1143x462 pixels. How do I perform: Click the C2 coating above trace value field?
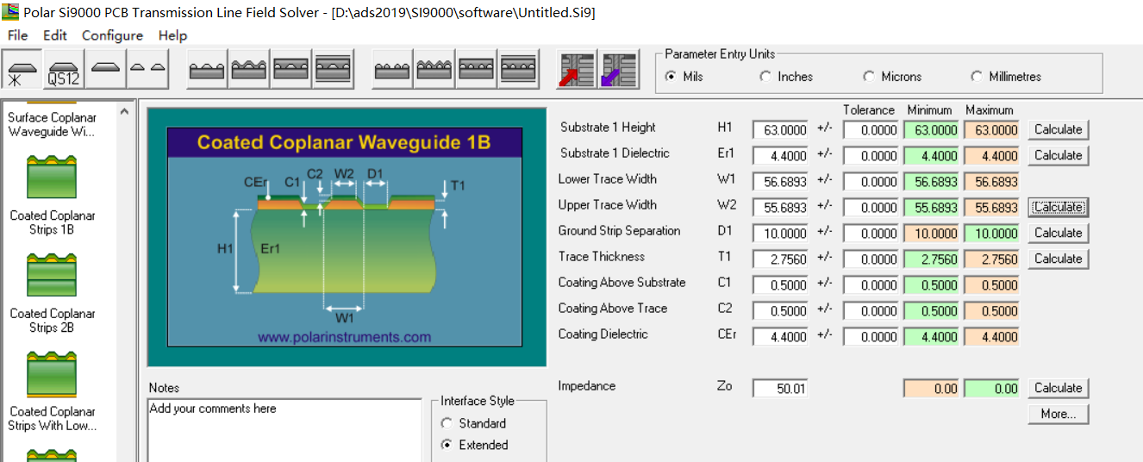pos(781,311)
